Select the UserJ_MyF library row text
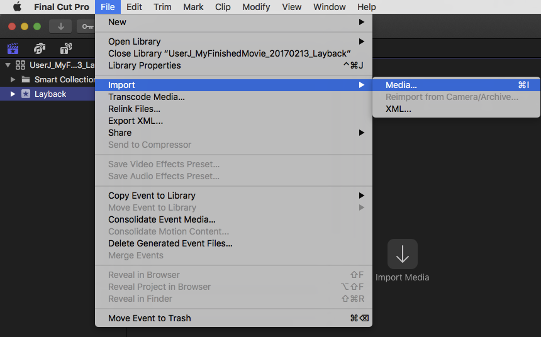Screen dimensions: 541x337 62,65
